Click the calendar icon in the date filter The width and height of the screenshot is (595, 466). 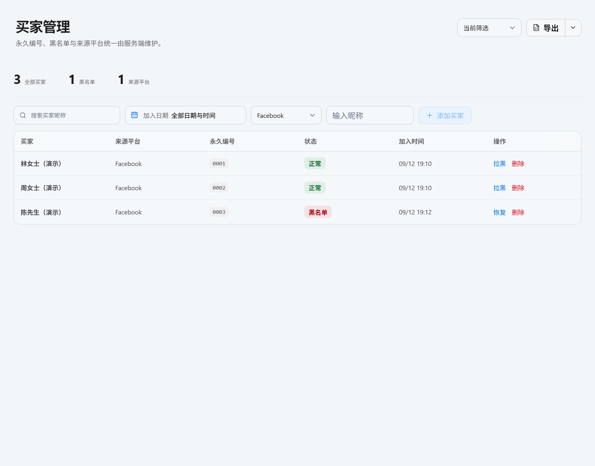coord(134,115)
